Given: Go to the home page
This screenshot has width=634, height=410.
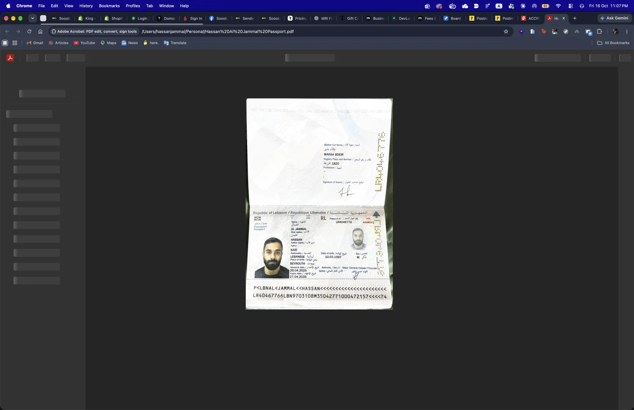Looking at the screenshot, I should tap(40, 31).
